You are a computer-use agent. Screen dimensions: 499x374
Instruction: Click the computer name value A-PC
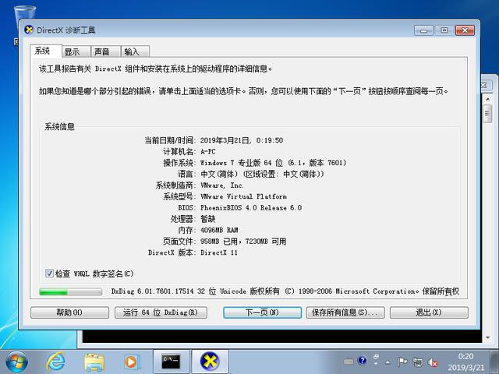pyautogui.click(x=208, y=152)
